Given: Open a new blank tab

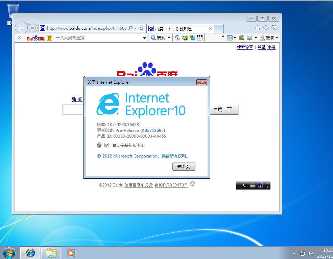Looking at the screenshot, I should (x=218, y=29).
